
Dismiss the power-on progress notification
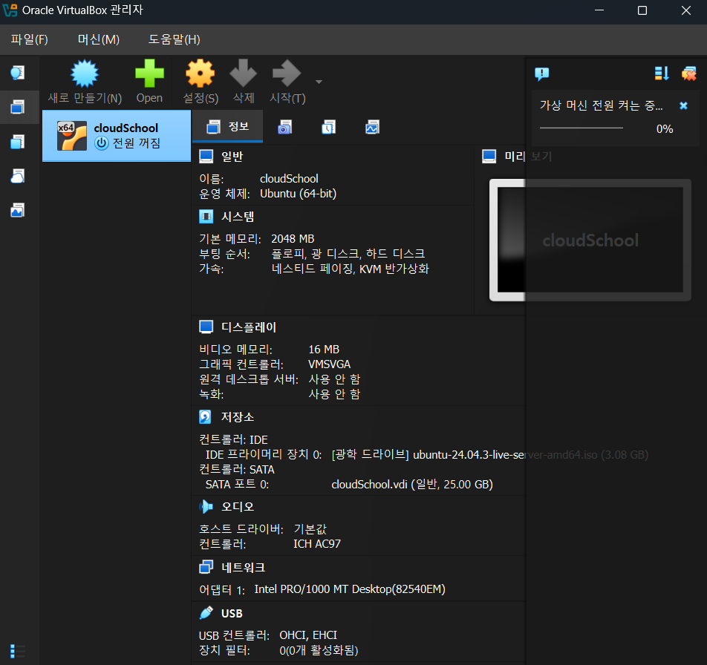pyautogui.click(x=683, y=105)
